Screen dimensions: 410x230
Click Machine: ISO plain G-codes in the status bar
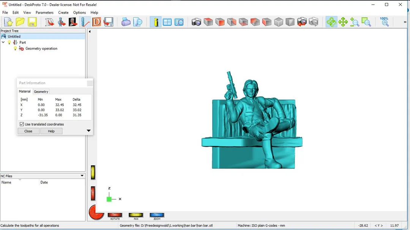point(261,225)
